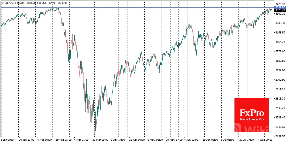Select the blue 3397.80 price tag

coord(280,7)
